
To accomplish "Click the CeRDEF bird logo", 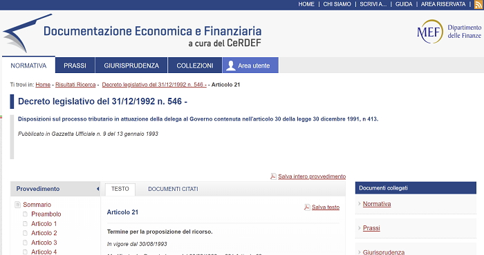I will point(27,33).
